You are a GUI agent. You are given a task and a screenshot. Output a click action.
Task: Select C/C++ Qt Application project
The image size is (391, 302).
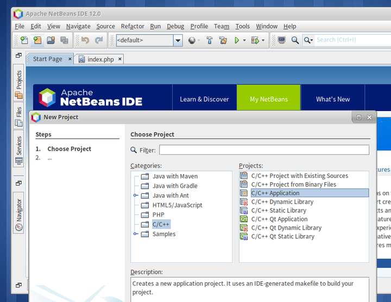click(x=279, y=219)
